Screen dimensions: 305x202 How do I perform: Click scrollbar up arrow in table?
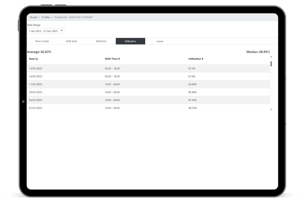pos(271,57)
